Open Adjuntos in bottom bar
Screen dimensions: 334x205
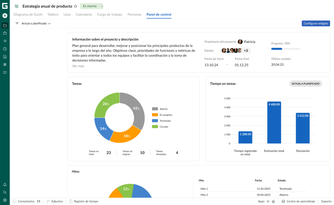click(x=57, y=201)
